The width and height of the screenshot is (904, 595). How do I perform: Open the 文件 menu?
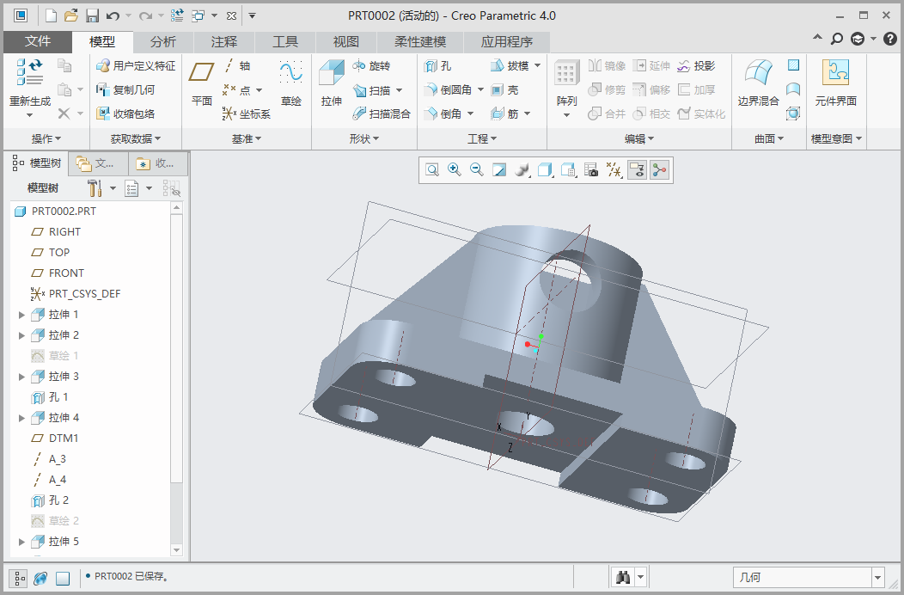38,41
